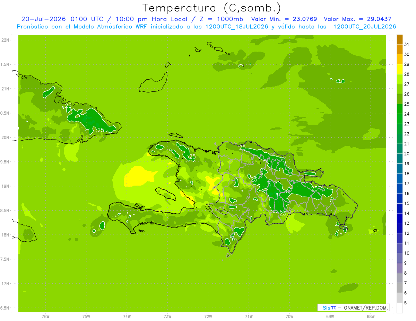This screenshot has width=416, height=321.
Task: Click the 'SisTT – ONAMET/REP.DOM.' credit label
Action: click(353, 307)
